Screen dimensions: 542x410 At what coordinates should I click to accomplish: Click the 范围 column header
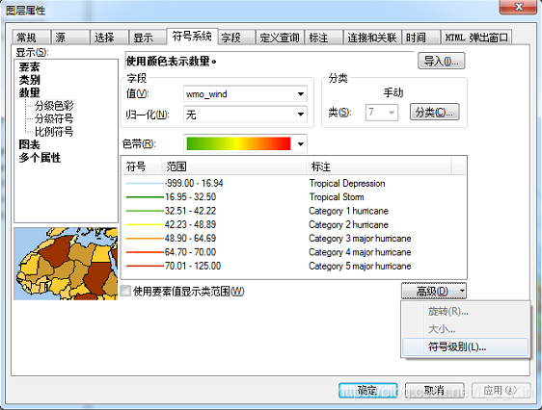233,167
